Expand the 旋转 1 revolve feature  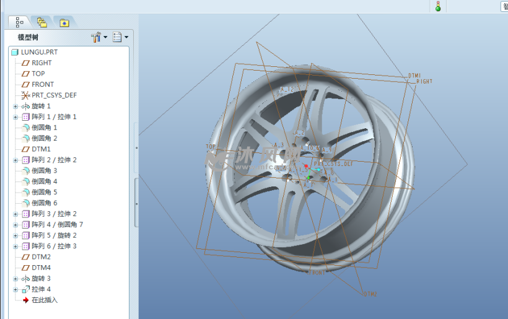[x=15, y=107]
